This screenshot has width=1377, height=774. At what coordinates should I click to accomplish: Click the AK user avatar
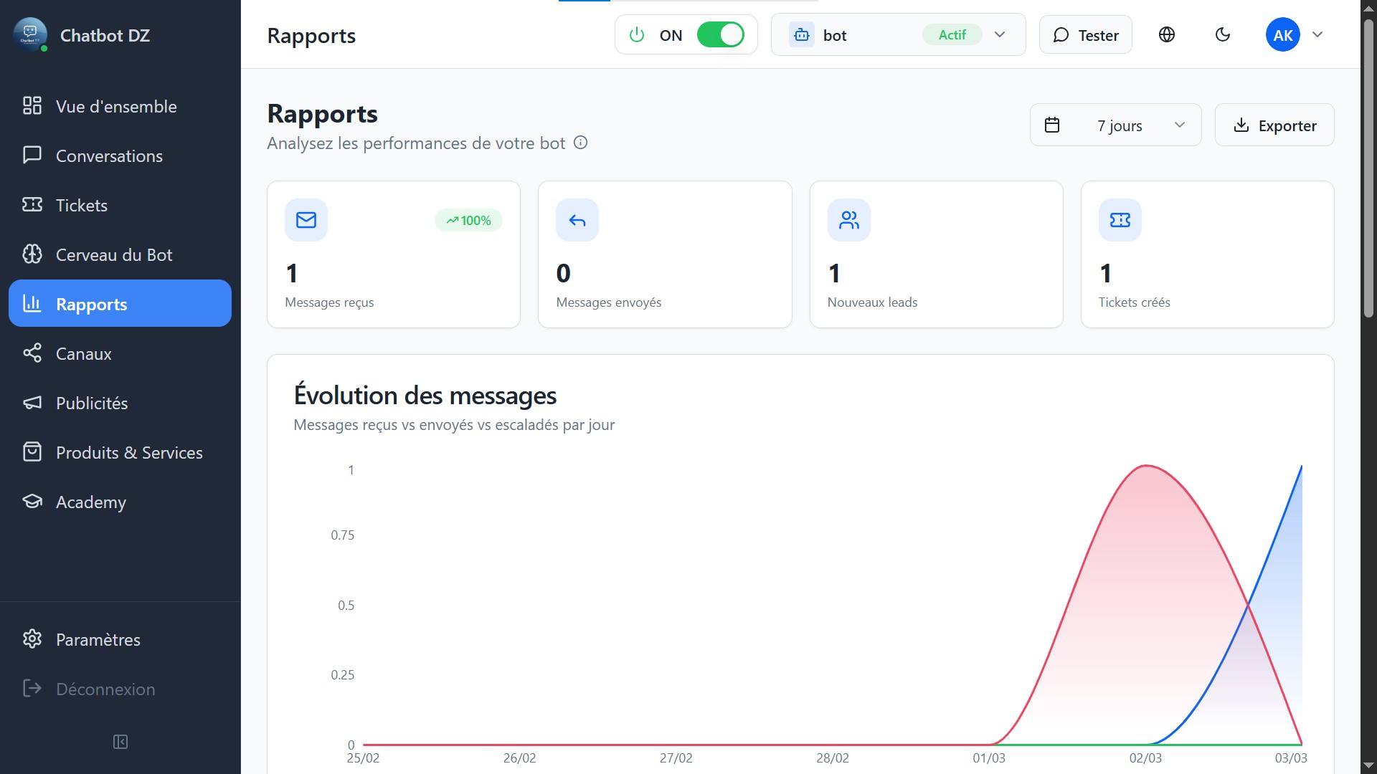[x=1282, y=34]
